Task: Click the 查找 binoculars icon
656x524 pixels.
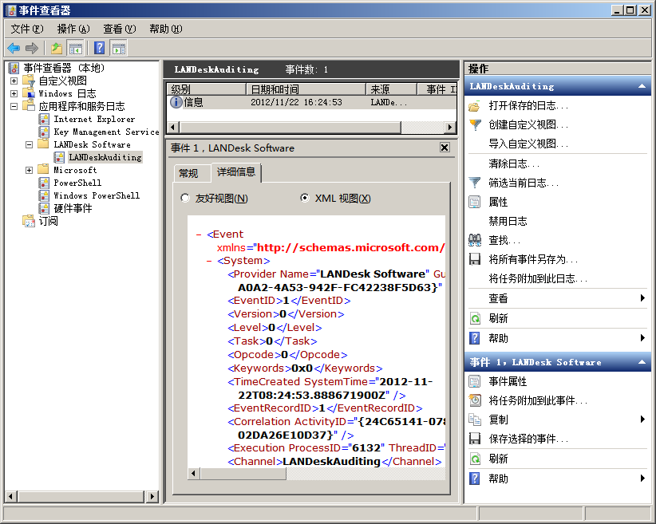Action: pyautogui.click(x=474, y=240)
